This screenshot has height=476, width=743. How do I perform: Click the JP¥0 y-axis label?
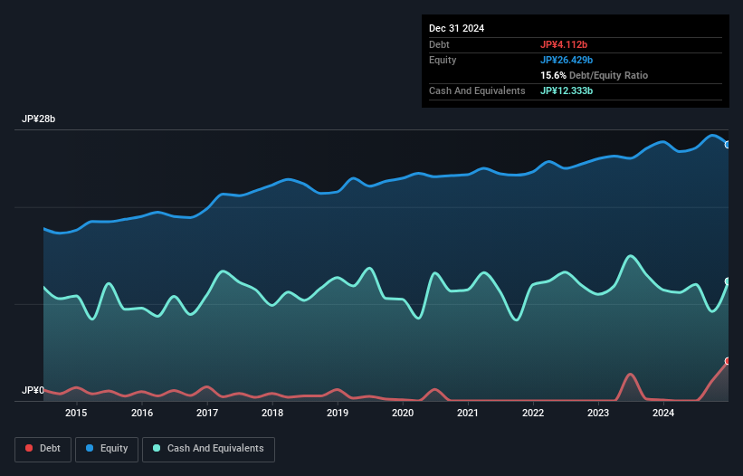33,390
